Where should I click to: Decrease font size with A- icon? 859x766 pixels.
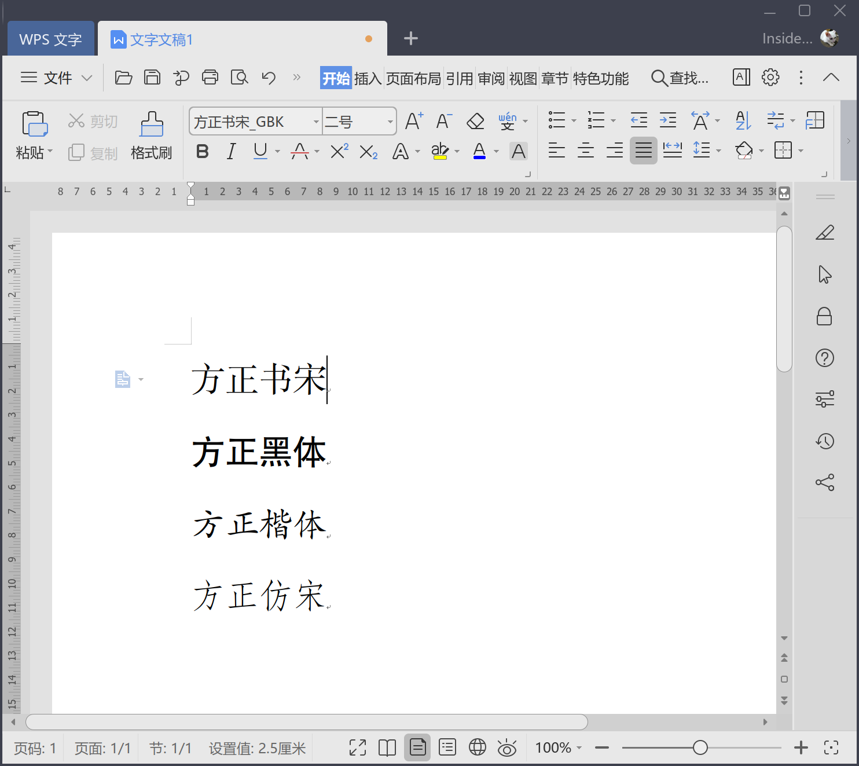coord(444,122)
